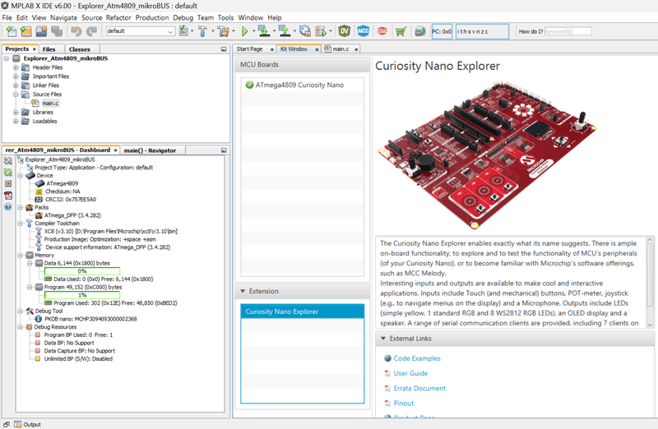
Task: Click the Save All toolbar icon
Action: click(x=57, y=31)
